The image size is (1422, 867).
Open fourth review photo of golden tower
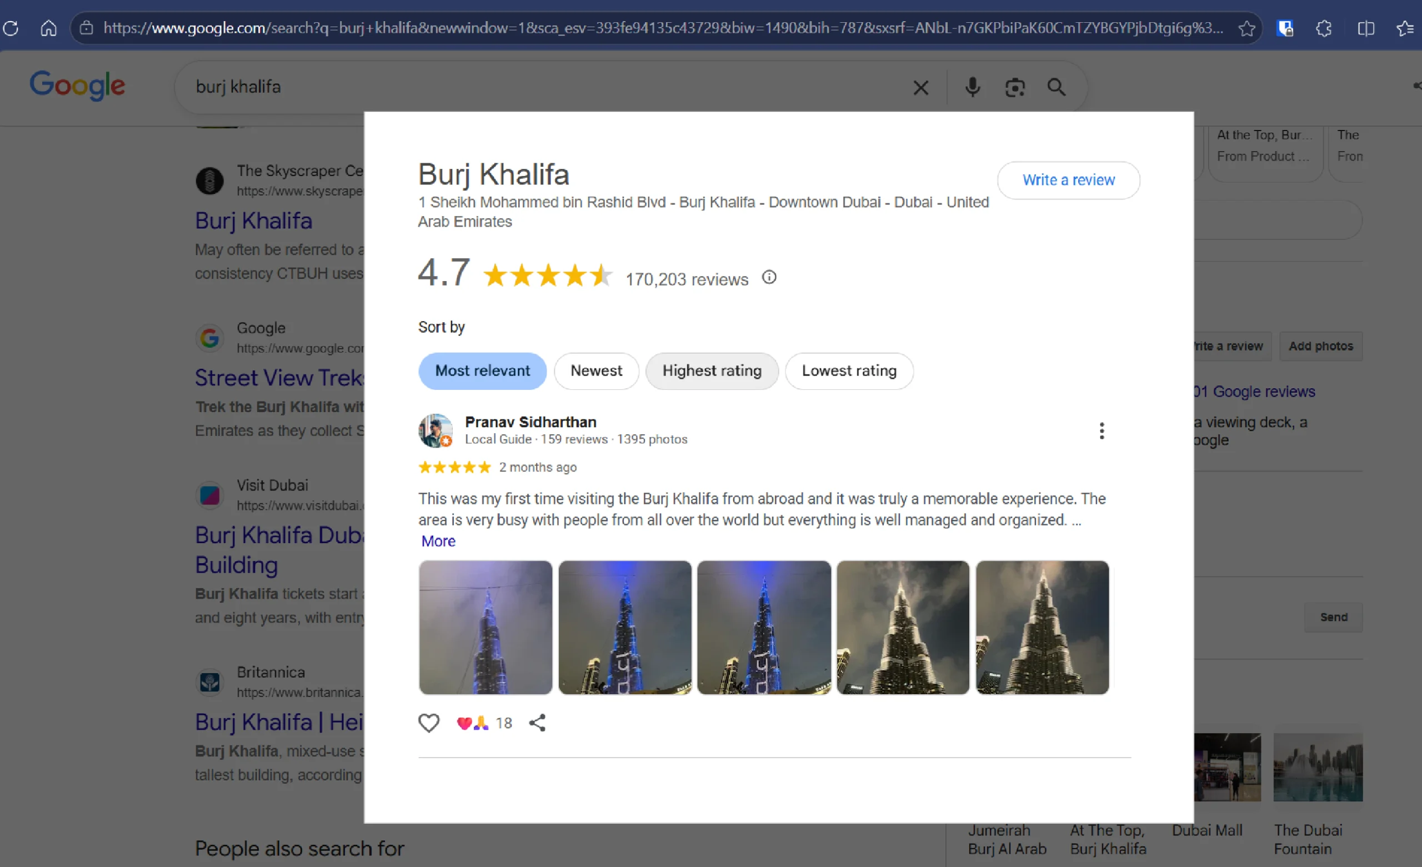click(x=903, y=628)
